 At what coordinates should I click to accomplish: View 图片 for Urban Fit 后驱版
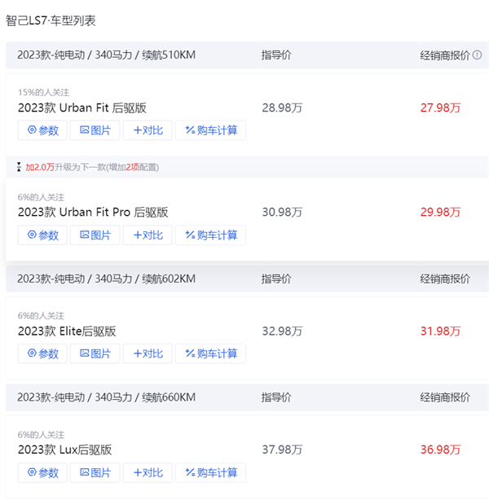[95, 130]
